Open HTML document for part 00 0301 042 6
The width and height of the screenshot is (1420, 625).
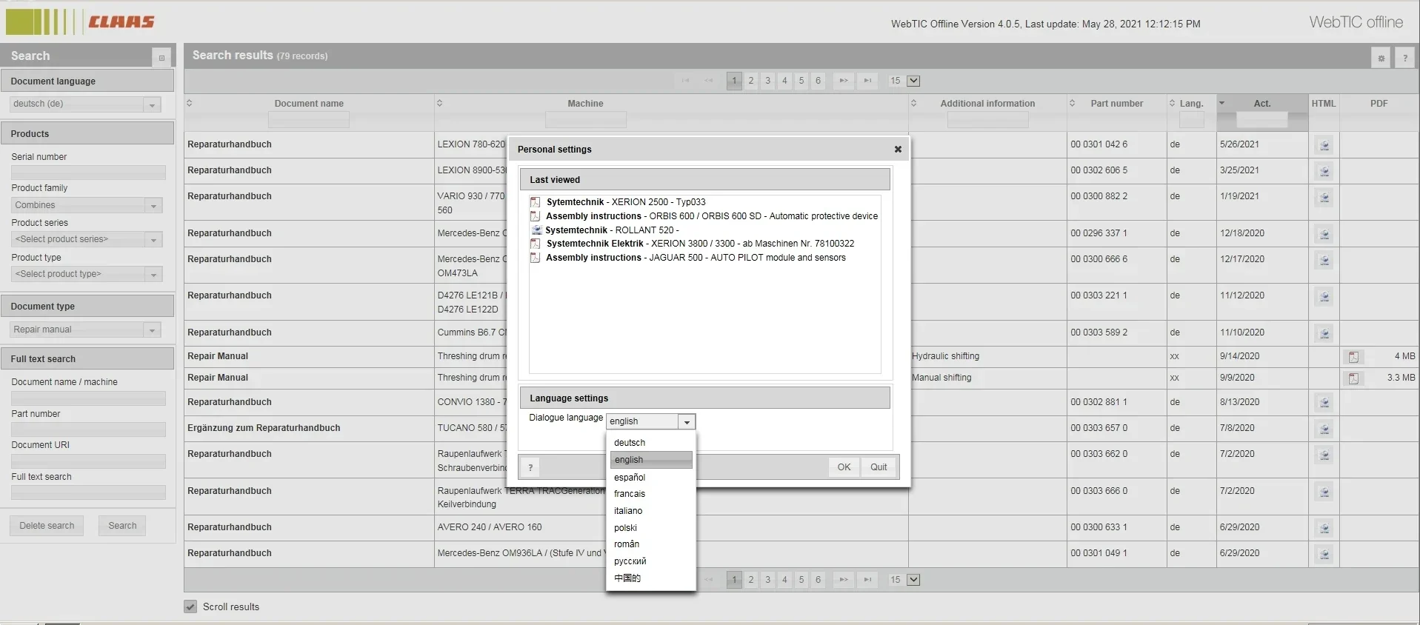[1324, 146]
